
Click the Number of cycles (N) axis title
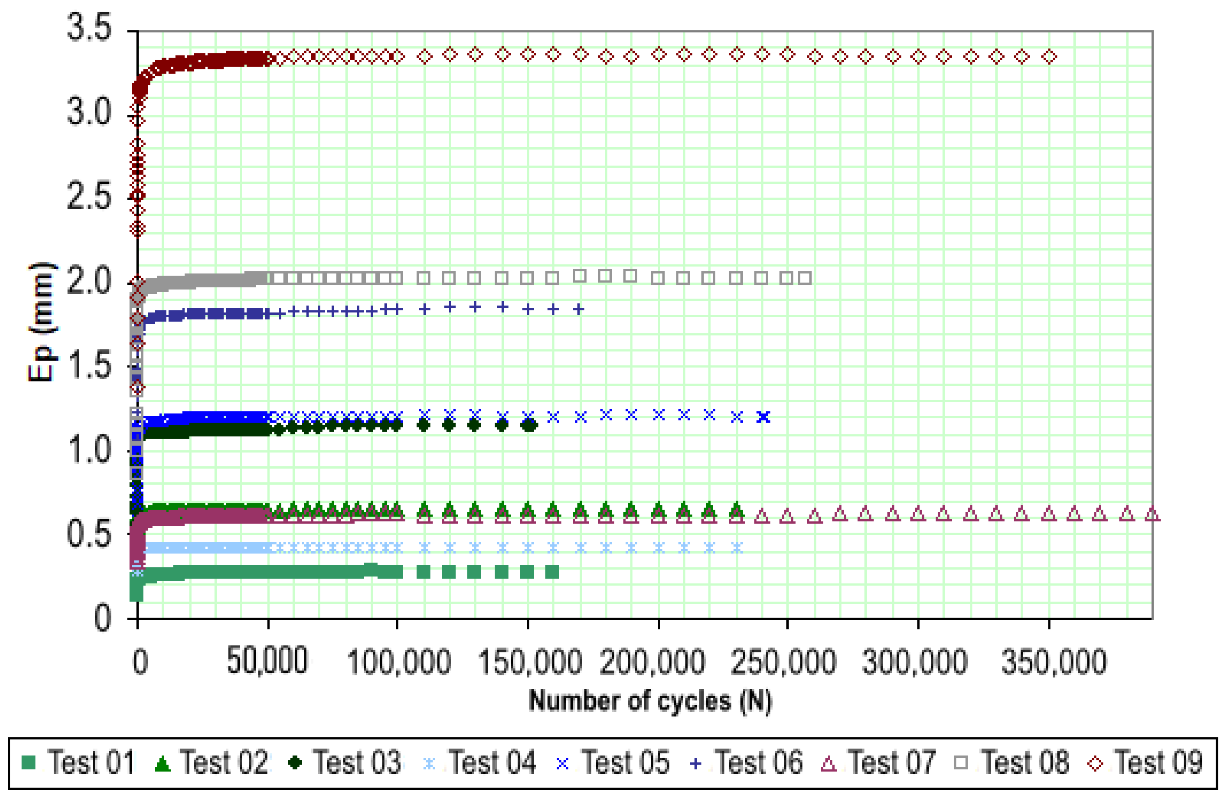pos(650,701)
